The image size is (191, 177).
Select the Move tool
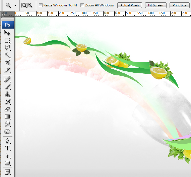point(7,33)
